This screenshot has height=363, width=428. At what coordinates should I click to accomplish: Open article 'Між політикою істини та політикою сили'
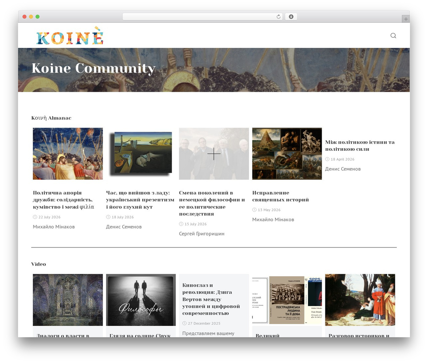pos(360,146)
